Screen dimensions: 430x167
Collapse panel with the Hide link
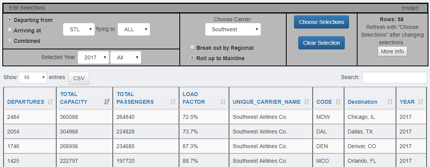click(x=410, y=8)
